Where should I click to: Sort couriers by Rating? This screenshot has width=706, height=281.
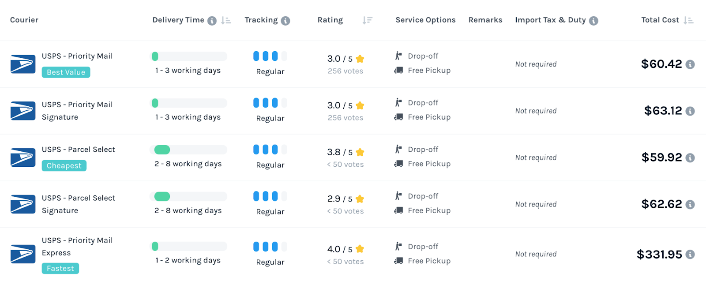click(x=367, y=20)
